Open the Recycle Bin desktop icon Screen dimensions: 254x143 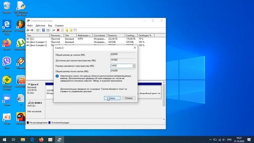[x=7, y=7]
